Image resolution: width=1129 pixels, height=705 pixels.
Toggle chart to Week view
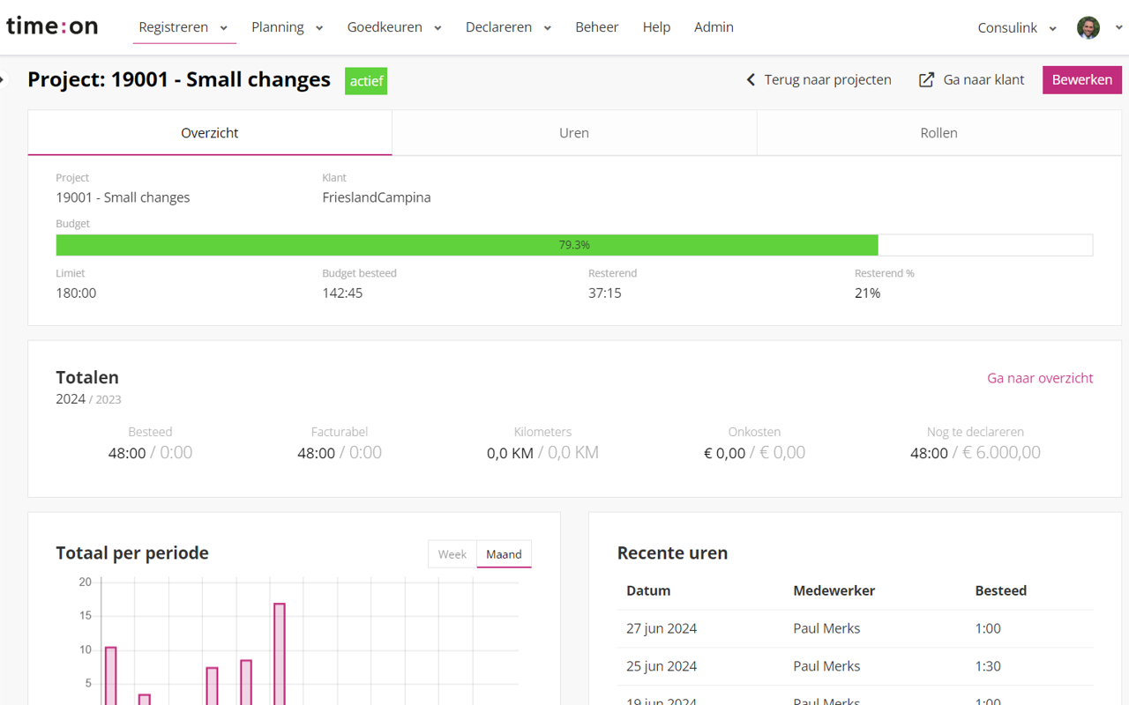tap(452, 554)
